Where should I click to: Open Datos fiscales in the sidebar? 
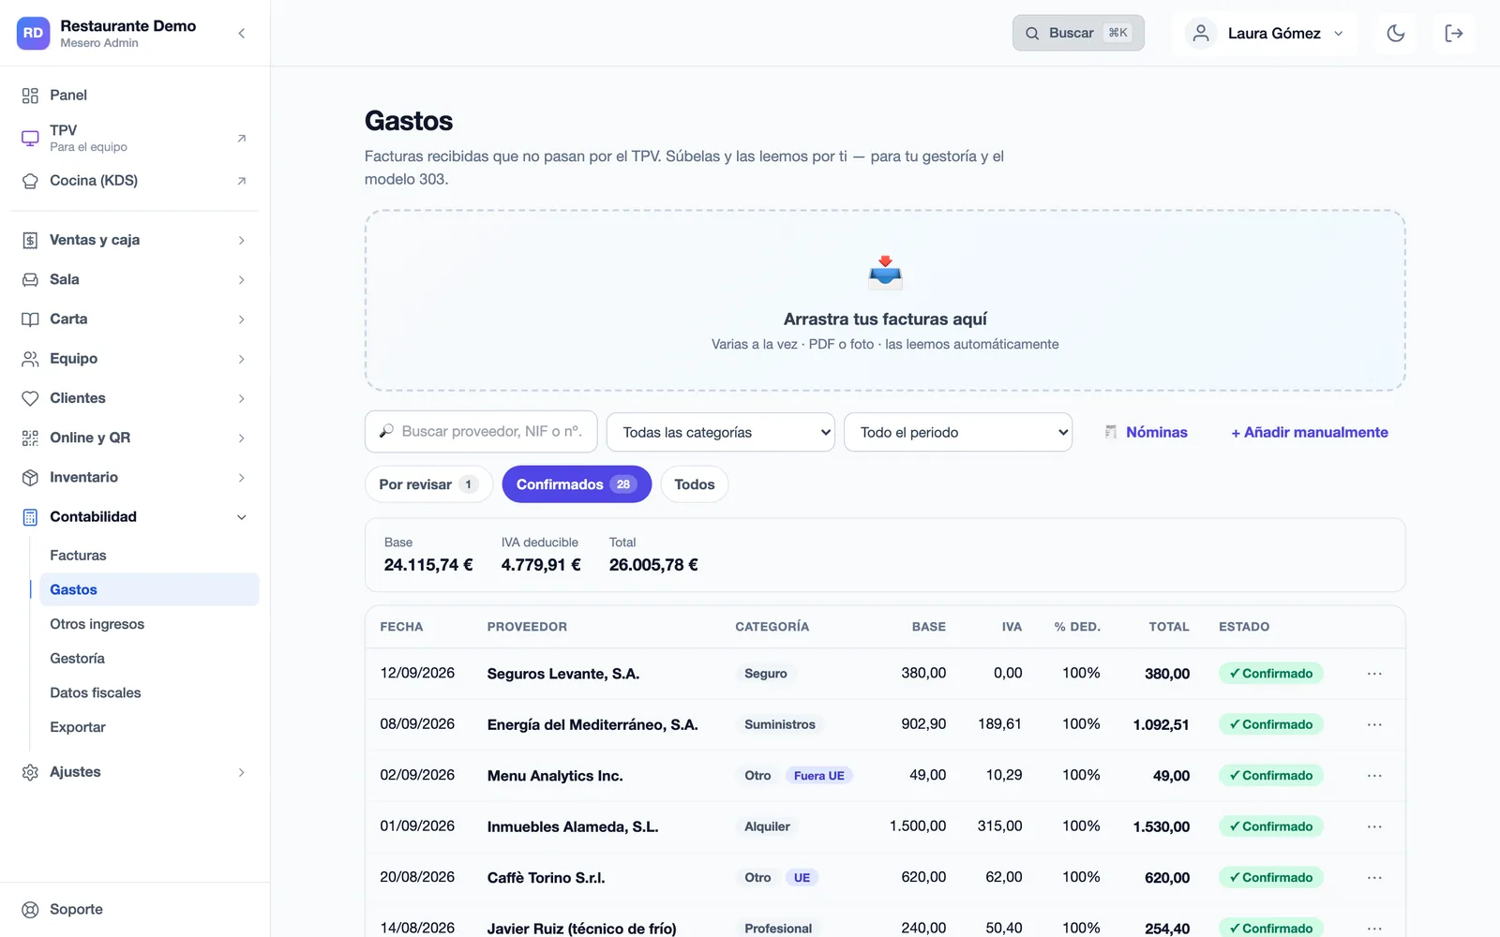point(149,693)
